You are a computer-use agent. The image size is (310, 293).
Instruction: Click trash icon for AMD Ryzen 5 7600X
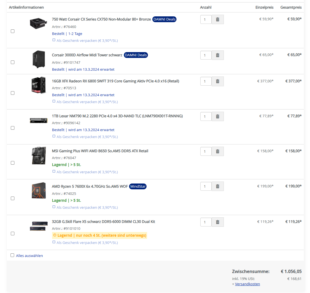pos(217,186)
